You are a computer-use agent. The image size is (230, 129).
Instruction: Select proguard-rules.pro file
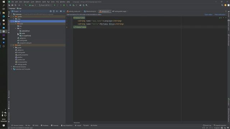pos(24,43)
